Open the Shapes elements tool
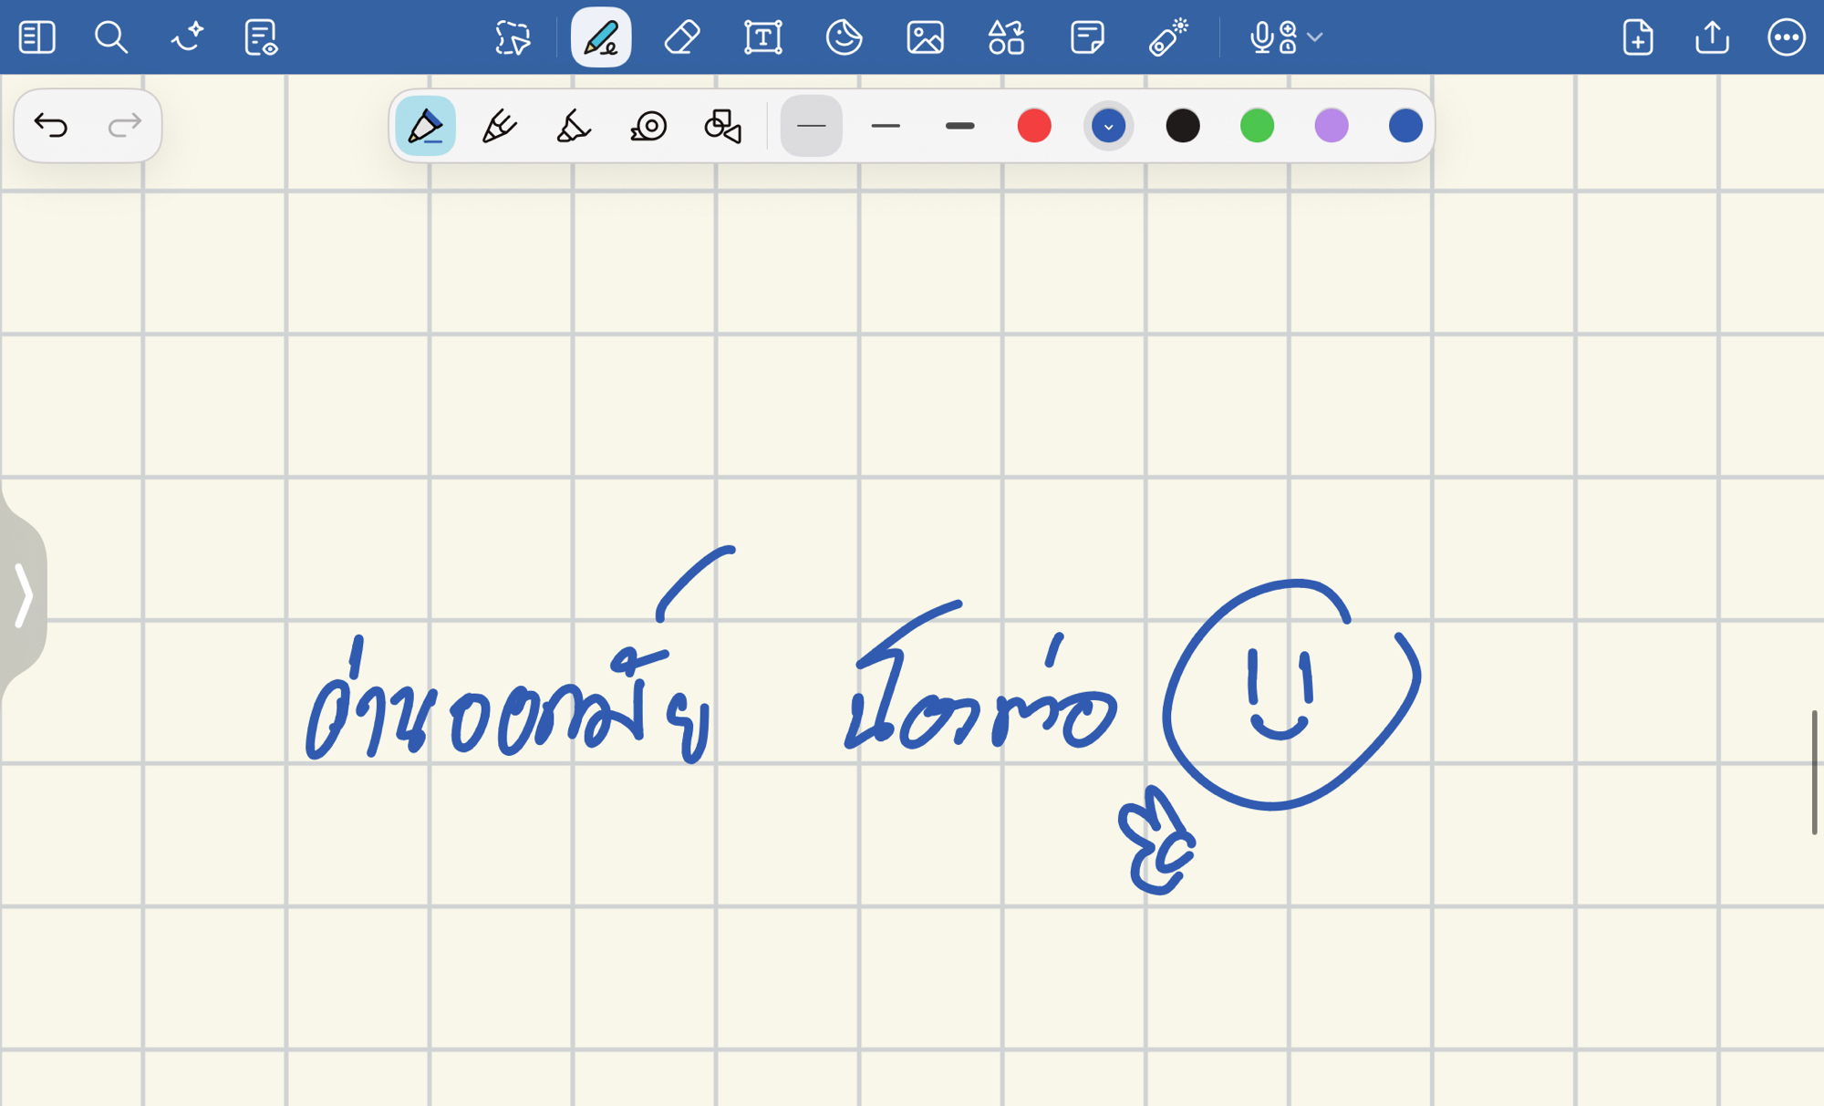 [x=1006, y=37]
